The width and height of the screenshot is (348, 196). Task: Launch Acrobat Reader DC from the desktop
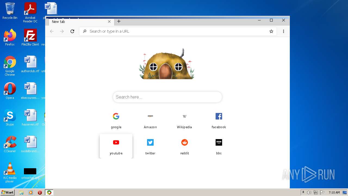(x=30, y=13)
